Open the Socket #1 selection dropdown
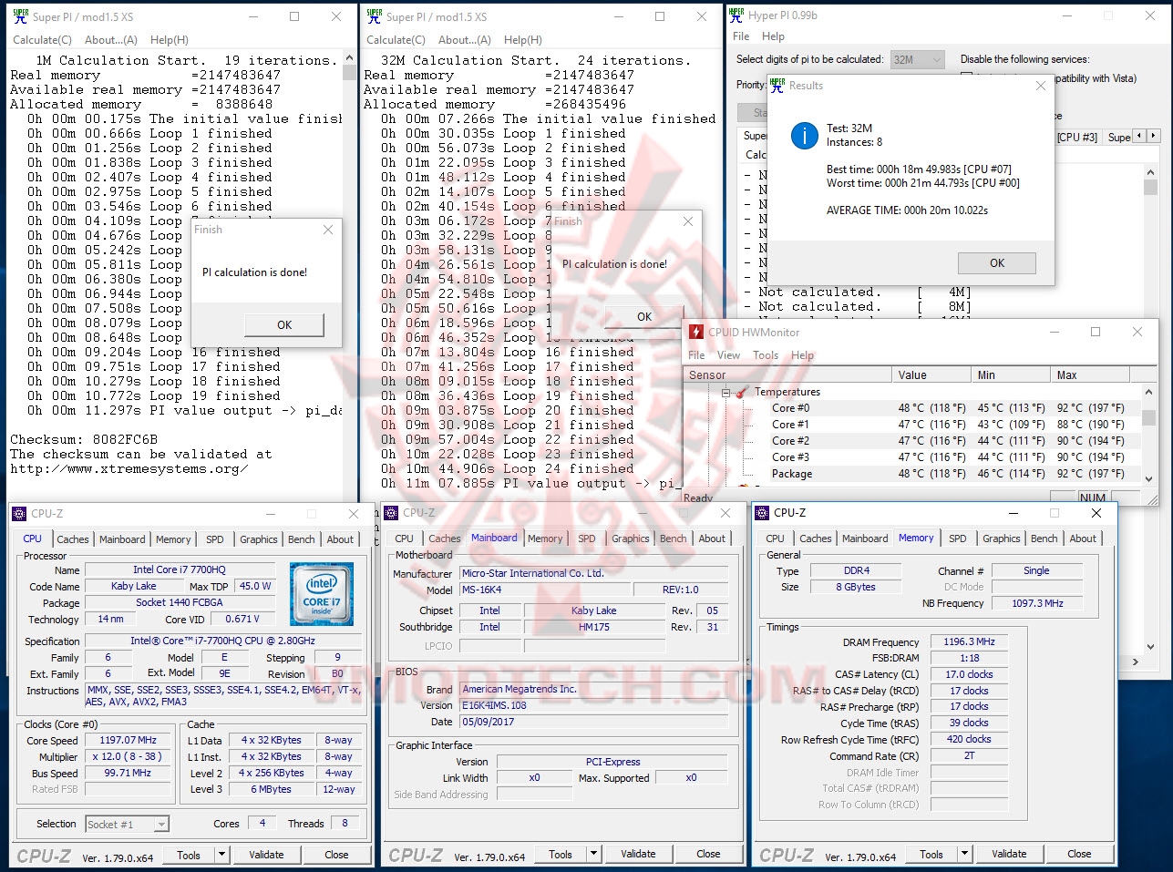1173x872 pixels. click(160, 825)
